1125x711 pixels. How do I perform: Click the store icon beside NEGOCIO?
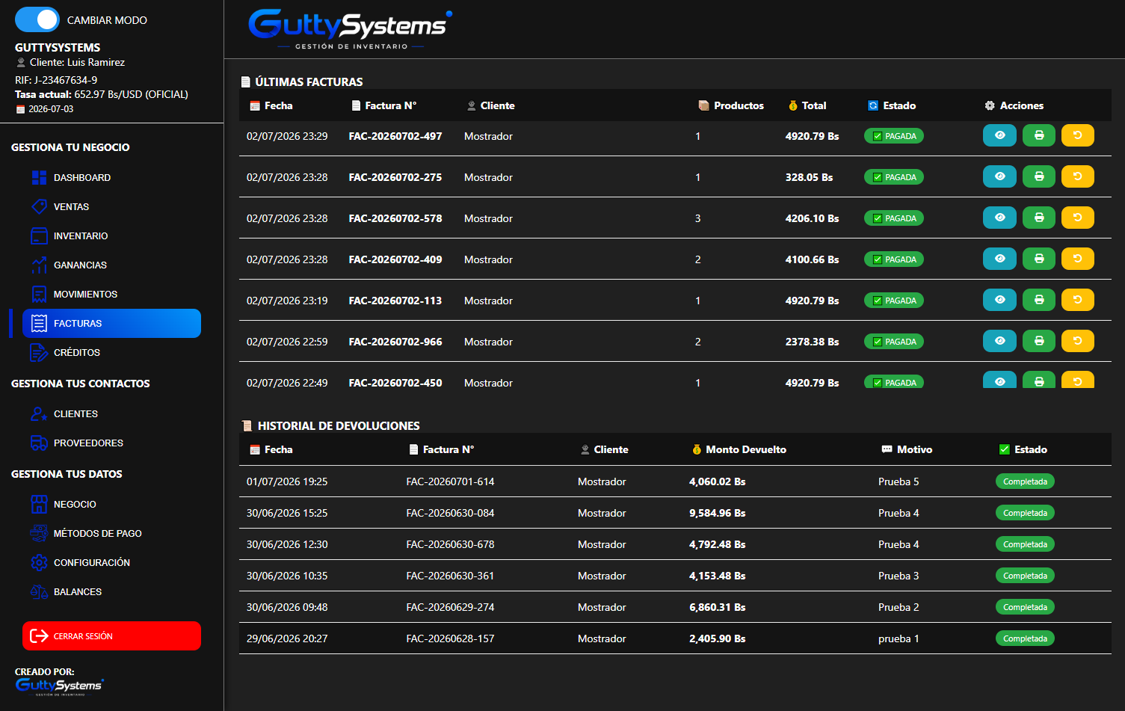tap(39, 505)
